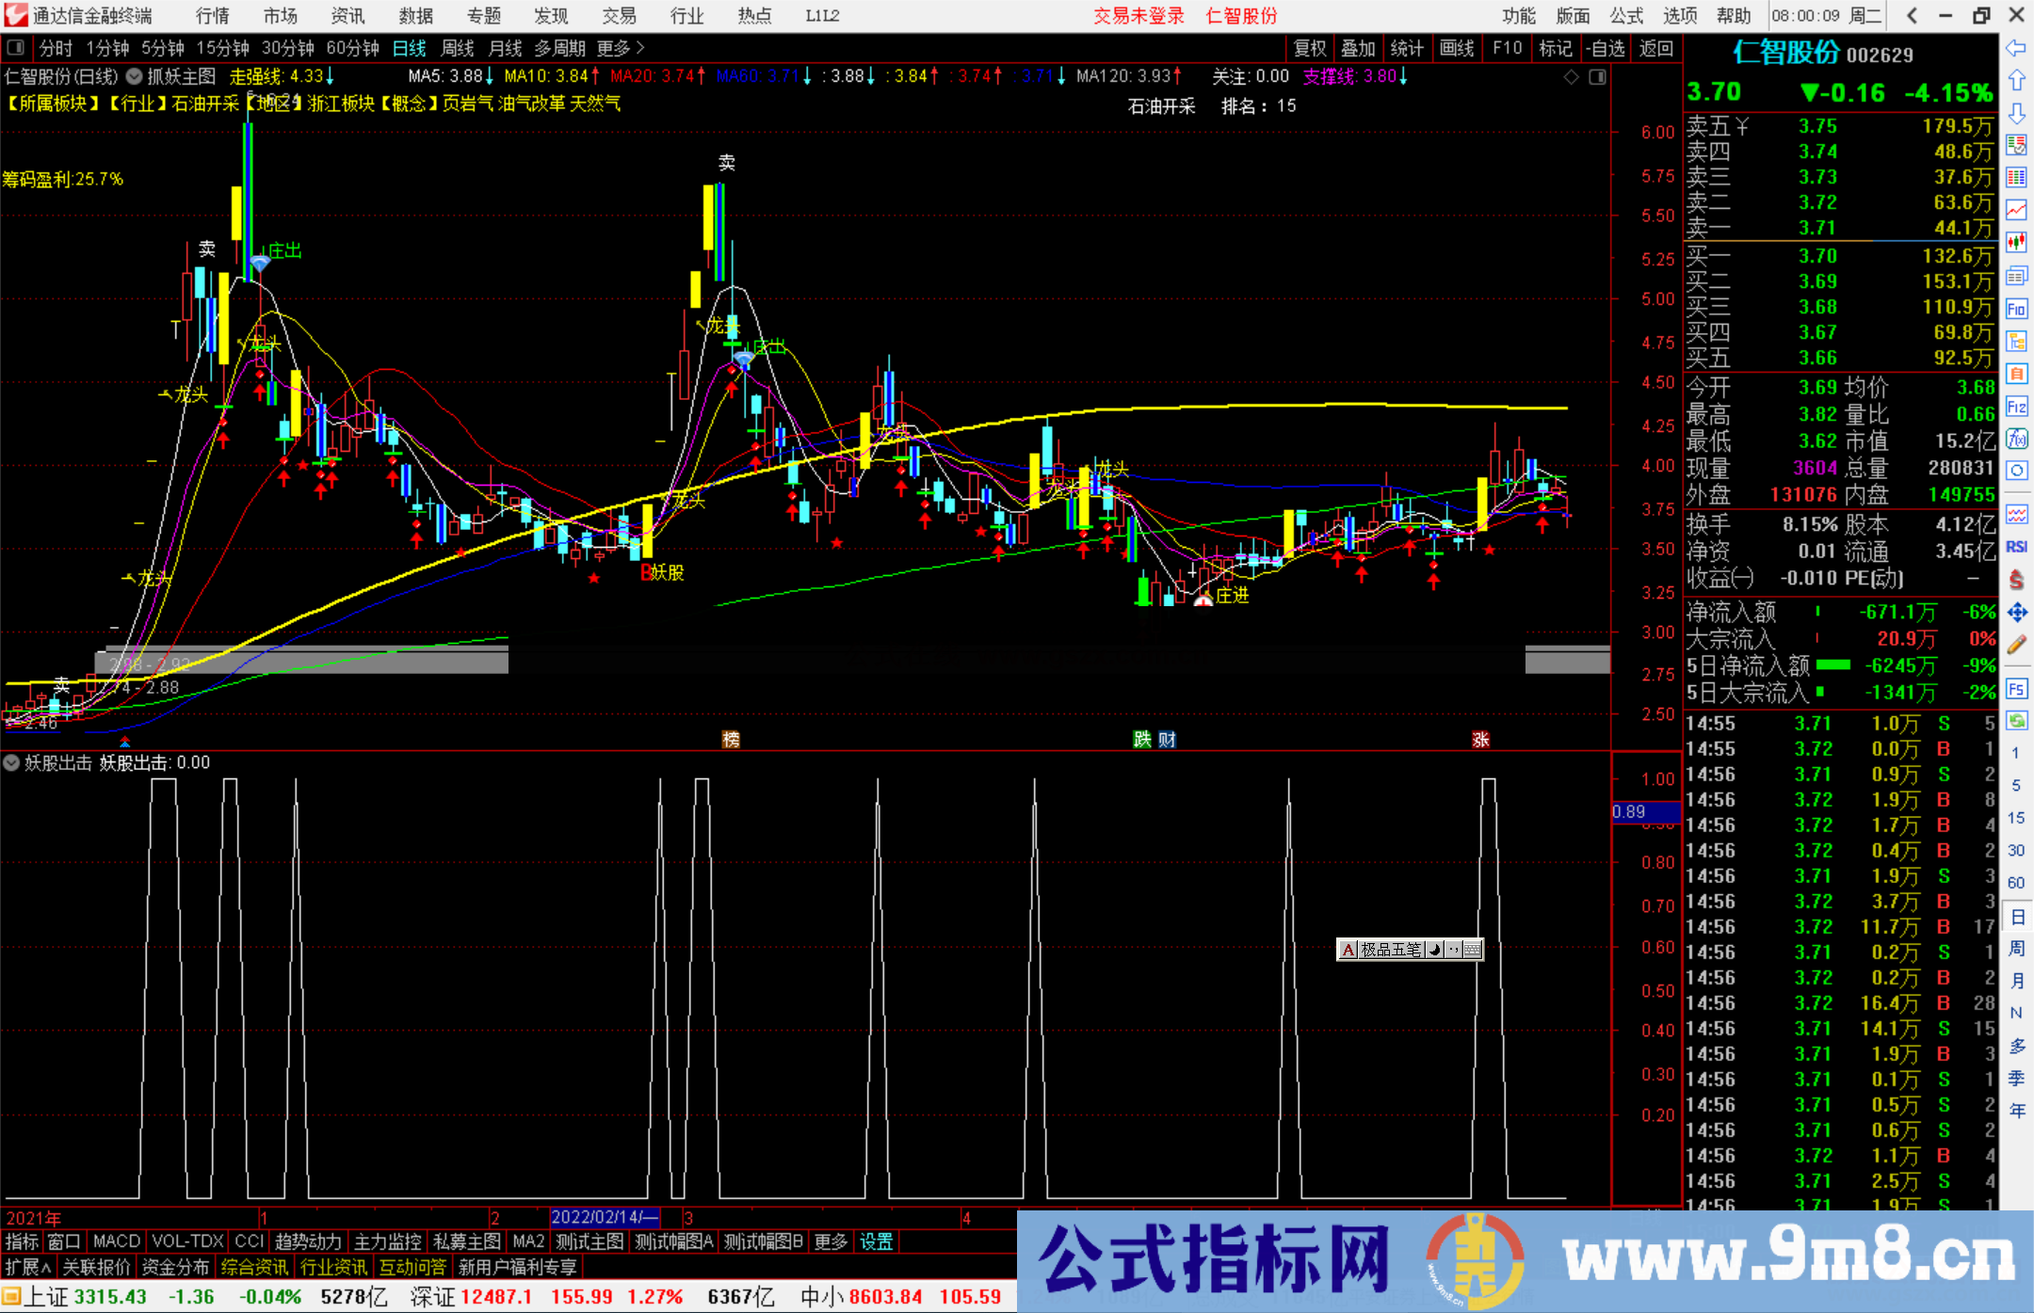Open the F10 fundamental data icon in right sidebar

(2017, 310)
